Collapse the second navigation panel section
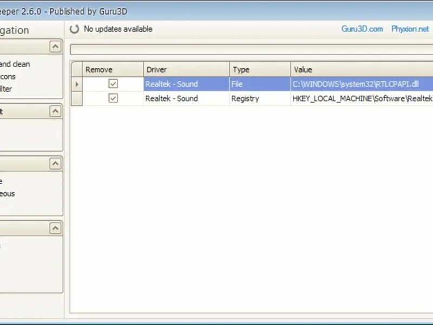Image resolution: width=433 pixels, height=325 pixels. (x=56, y=111)
